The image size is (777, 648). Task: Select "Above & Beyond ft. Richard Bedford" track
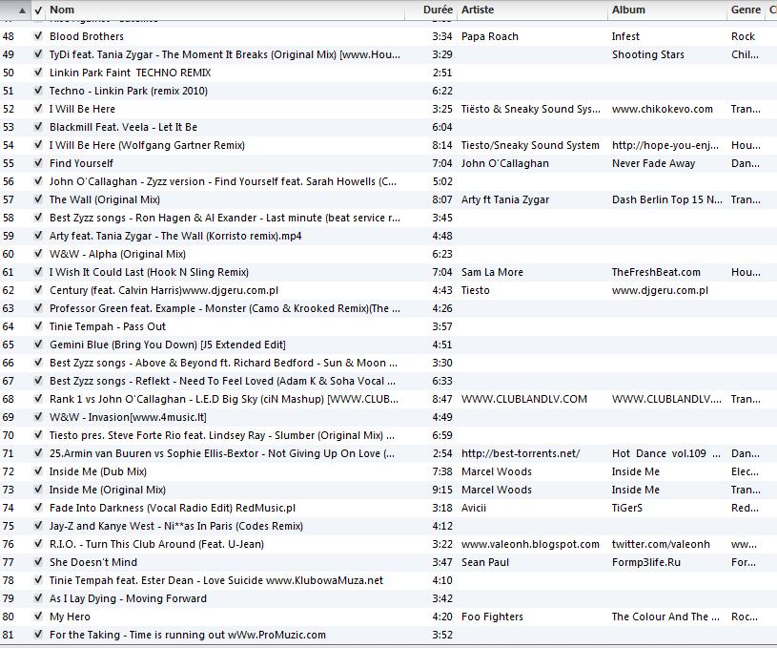pyautogui.click(x=223, y=363)
